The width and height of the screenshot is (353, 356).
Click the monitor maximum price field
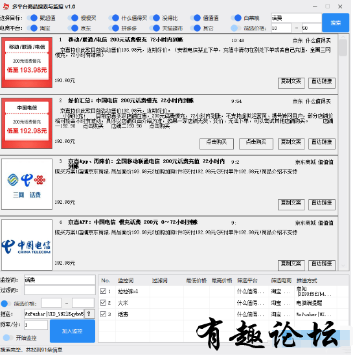pyautogui.click(x=83, y=303)
